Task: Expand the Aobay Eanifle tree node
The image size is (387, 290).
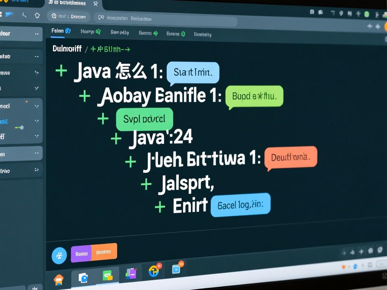Action: tap(84, 96)
